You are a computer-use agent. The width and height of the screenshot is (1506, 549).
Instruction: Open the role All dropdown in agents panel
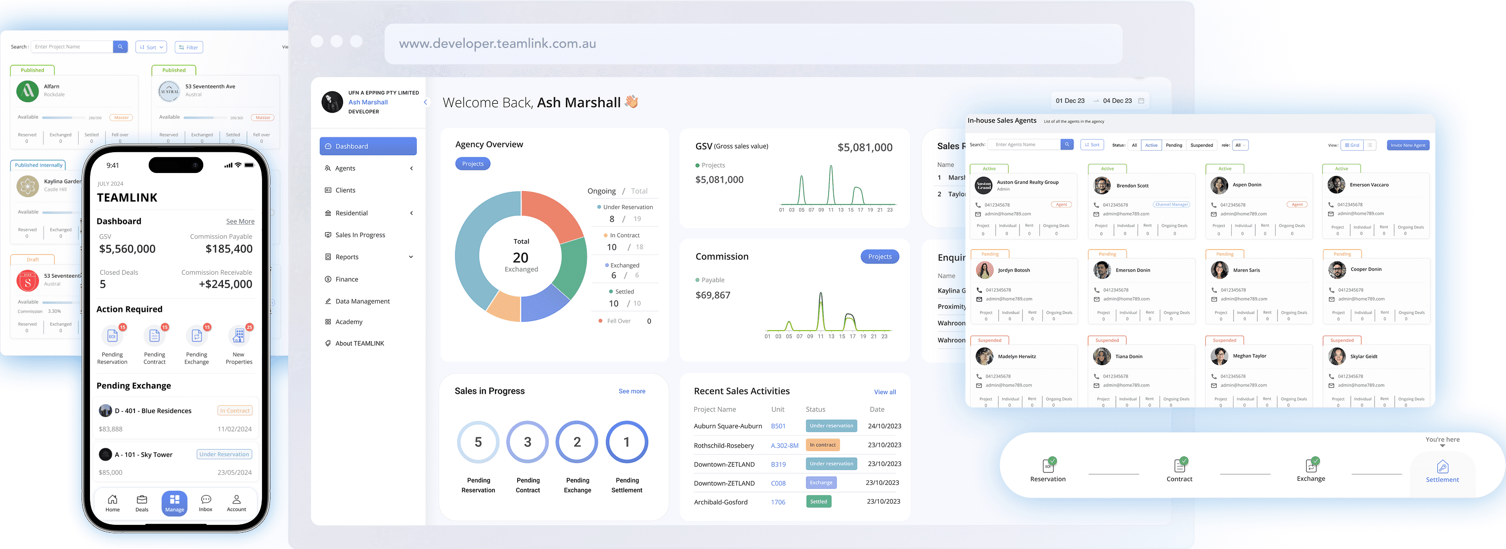pyautogui.click(x=1240, y=145)
